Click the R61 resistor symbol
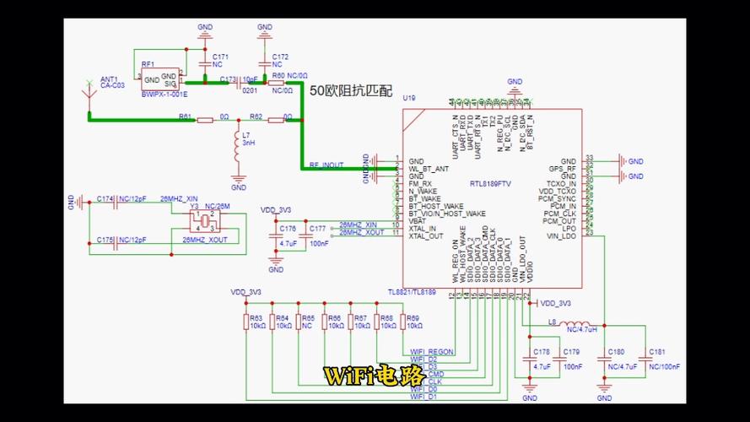The width and height of the screenshot is (750, 422). click(x=205, y=120)
